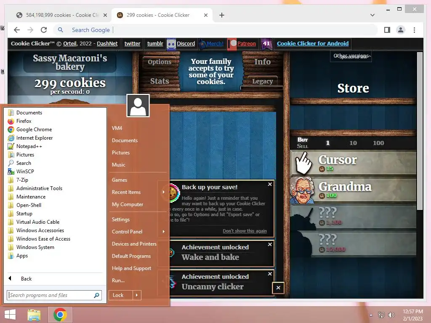Open the Info button in game
Screen dimensions: 431x323
tap(262, 62)
